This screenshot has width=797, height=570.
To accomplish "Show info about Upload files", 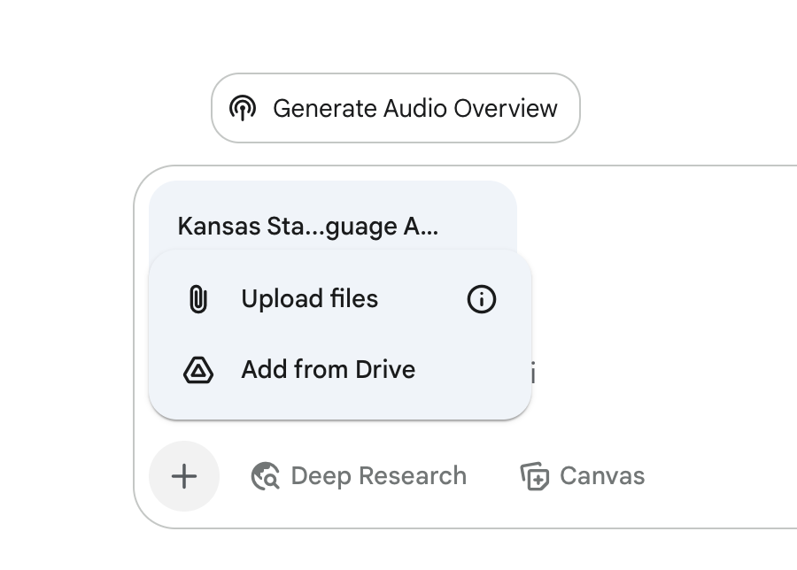I will pos(482,298).
